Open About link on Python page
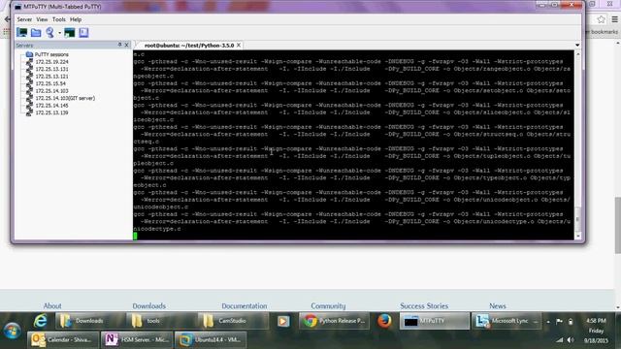 52,306
